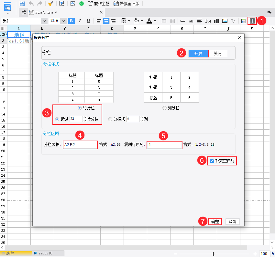Switch to the 表单 sheet tab

coord(16,253)
